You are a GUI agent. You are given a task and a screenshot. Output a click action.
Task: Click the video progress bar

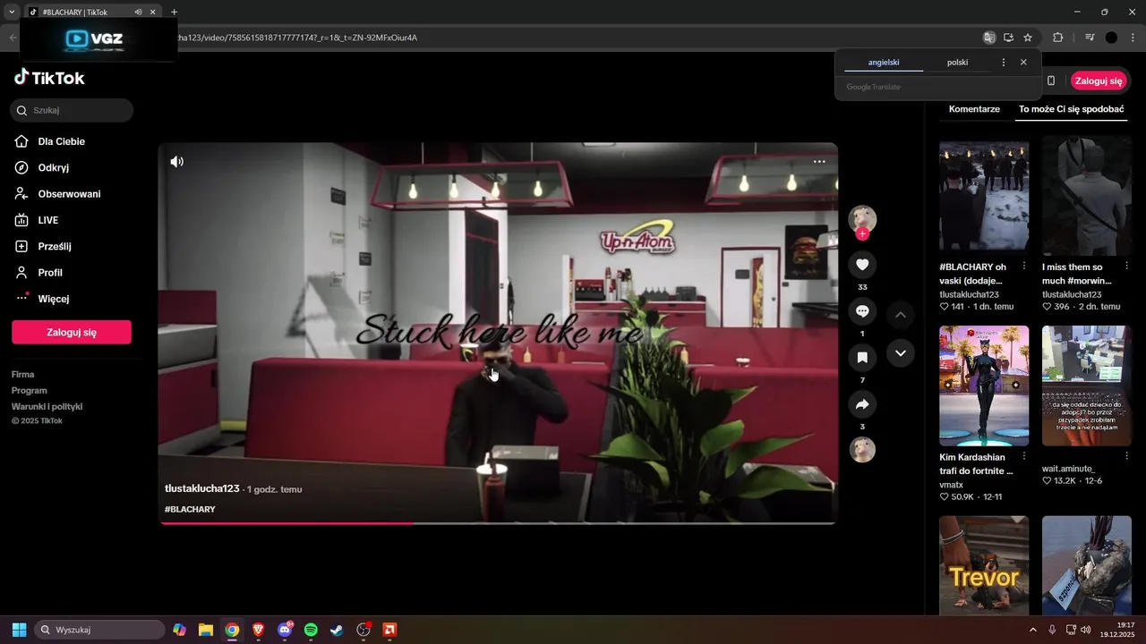[498, 523]
